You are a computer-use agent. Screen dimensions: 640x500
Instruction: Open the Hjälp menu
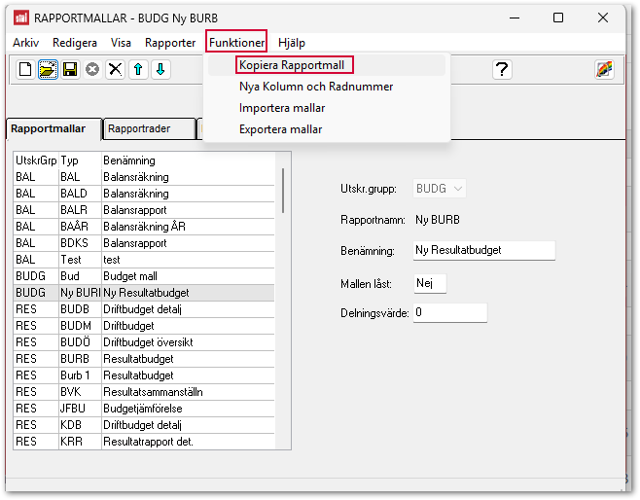coord(292,43)
